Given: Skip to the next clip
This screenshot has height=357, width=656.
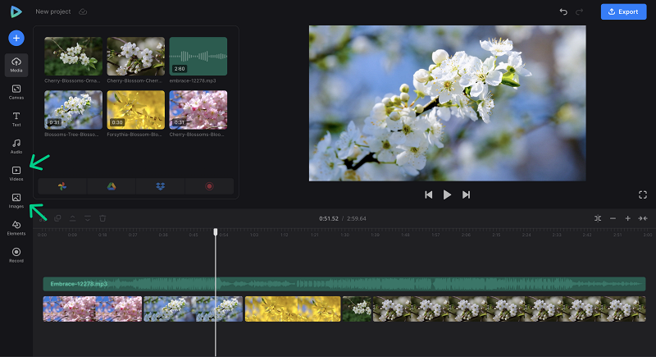Looking at the screenshot, I should [466, 195].
